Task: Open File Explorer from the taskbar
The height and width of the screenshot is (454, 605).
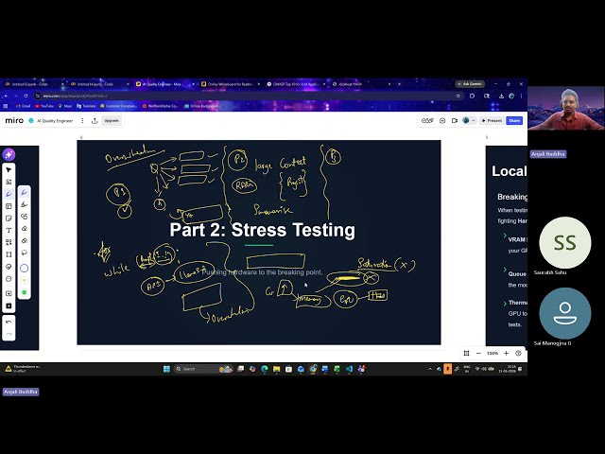Action: pos(276,369)
